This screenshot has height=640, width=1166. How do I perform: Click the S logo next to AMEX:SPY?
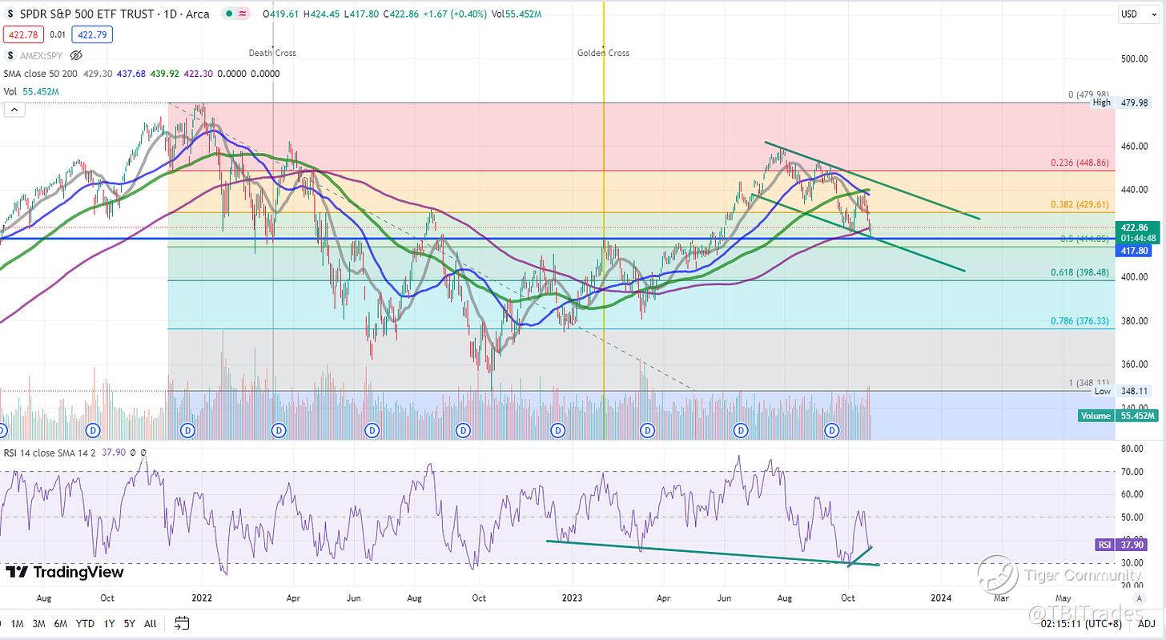[x=10, y=55]
